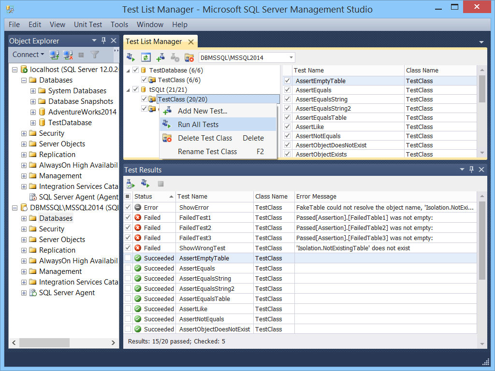
Task: Click Rename Test Class in the context menu
Action: pyautogui.click(x=208, y=151)
